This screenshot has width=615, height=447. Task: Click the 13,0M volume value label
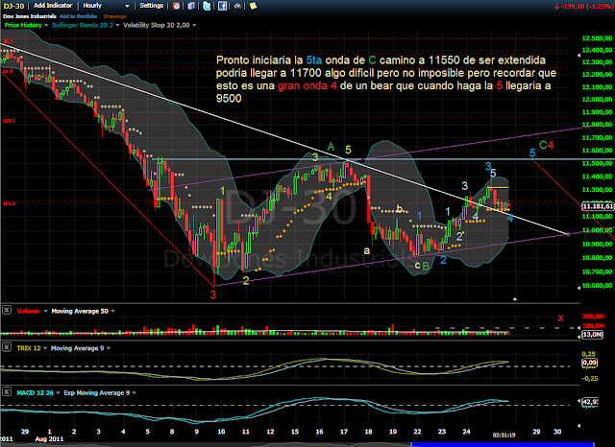point(592,335)
